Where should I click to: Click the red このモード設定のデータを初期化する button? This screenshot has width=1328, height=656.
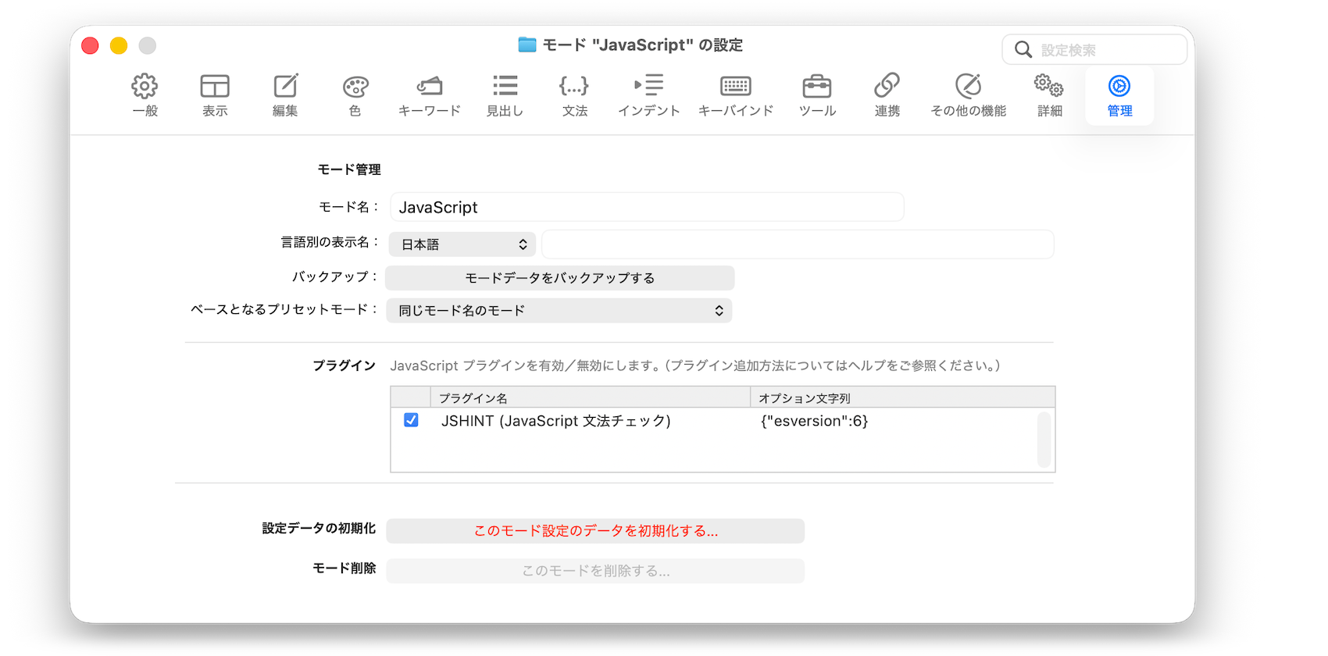595,531
